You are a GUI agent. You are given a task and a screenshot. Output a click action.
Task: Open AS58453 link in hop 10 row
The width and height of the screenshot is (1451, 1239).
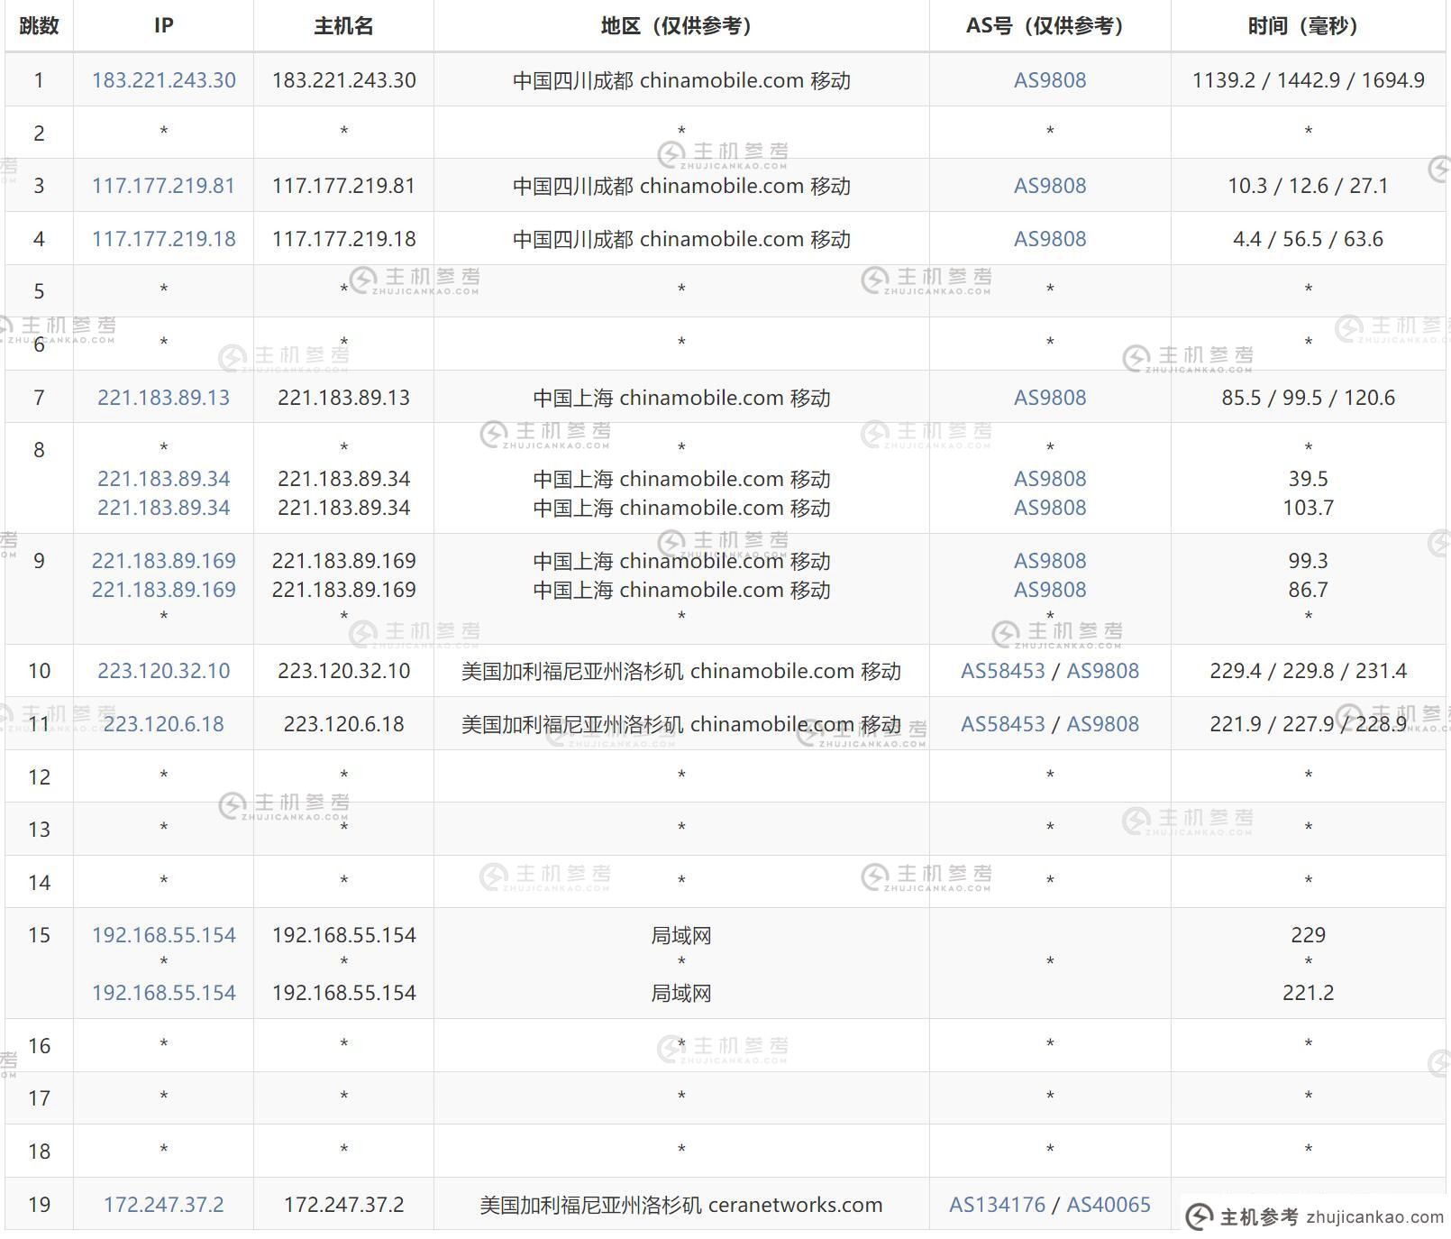(x=1003, y=671)
